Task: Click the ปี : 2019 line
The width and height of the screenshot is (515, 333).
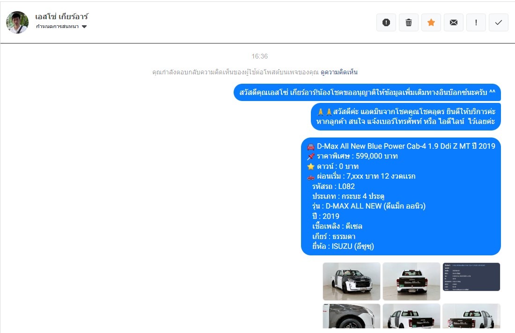Action: pos(325,216)
